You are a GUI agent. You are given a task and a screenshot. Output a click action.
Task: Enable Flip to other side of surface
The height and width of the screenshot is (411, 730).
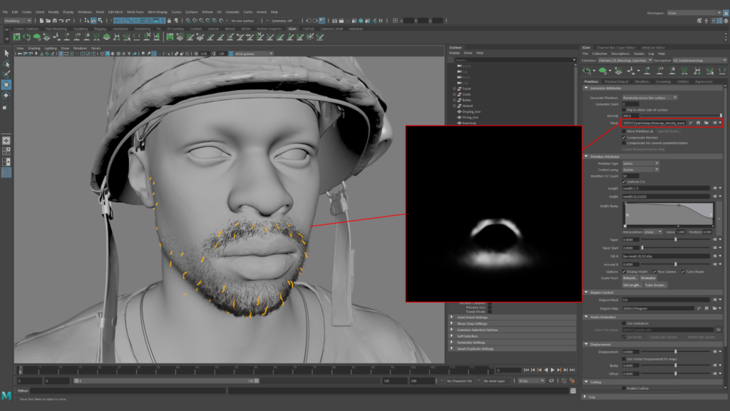point(624,110)
